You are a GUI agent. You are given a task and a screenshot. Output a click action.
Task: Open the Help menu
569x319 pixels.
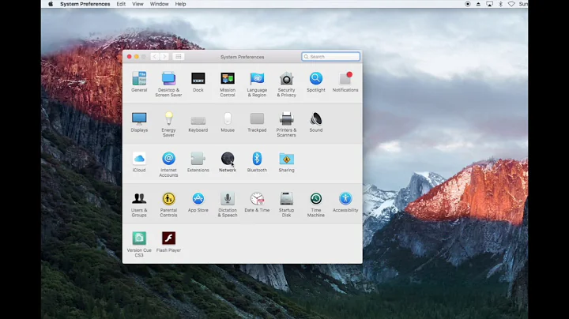(x=180, y=4)
